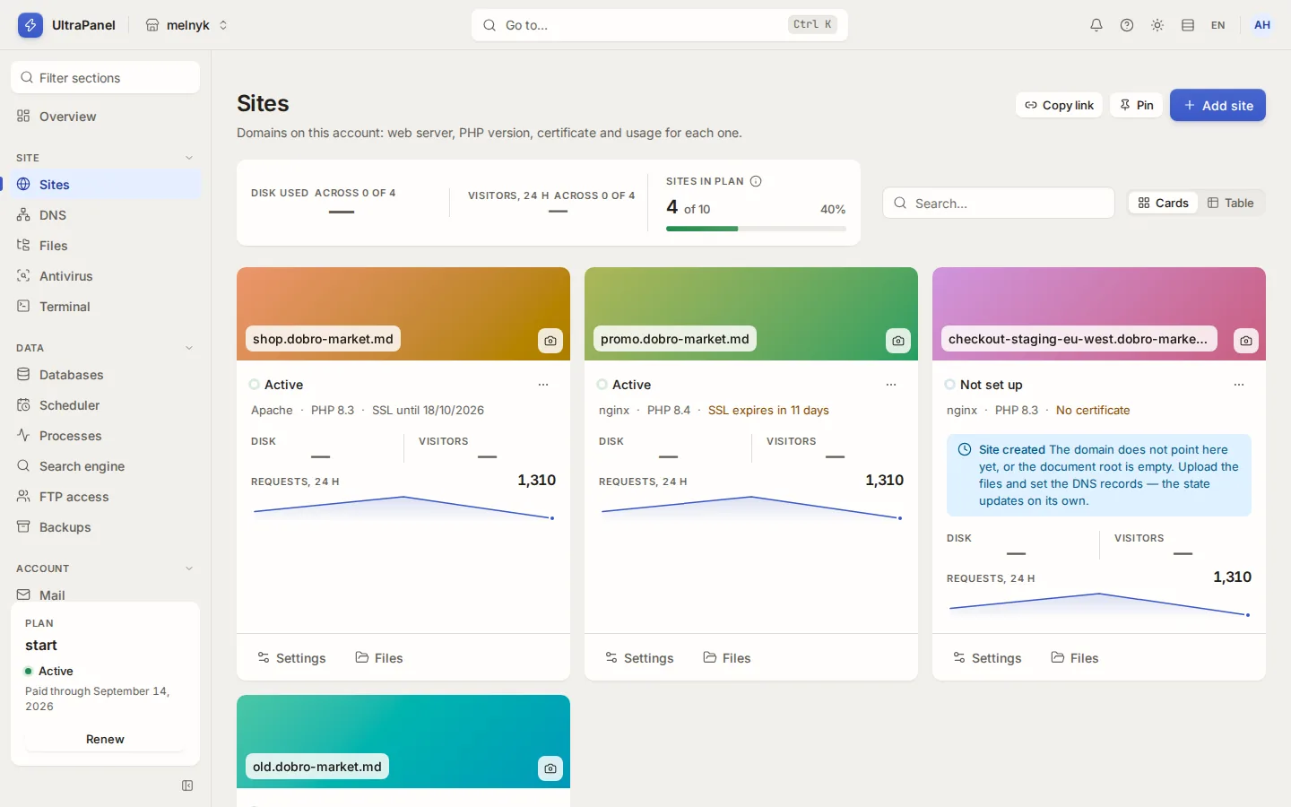Open Backups in the sidebar
The image size is (1291, 807).
106,527
